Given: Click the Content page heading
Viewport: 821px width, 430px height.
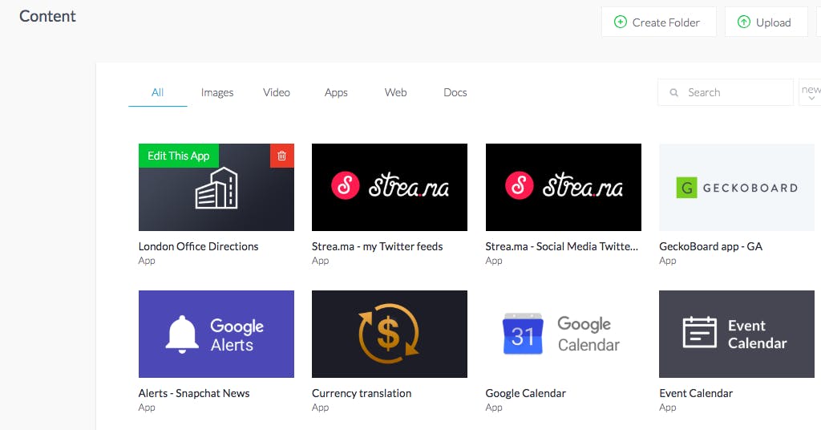Looking at the screenshot, I should coord(47,16).
